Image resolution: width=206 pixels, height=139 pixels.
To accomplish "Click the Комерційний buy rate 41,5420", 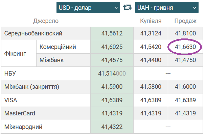I will [x=151, y=47].
